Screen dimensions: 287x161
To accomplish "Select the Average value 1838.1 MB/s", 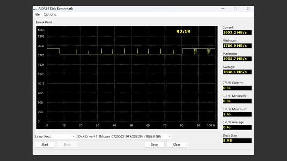I will pos(237,72).
